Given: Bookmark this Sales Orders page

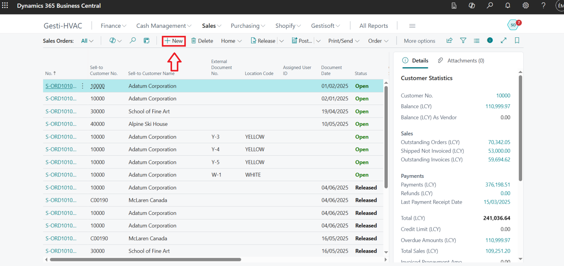Looking at the screenshot, I should tap(517, 41).
